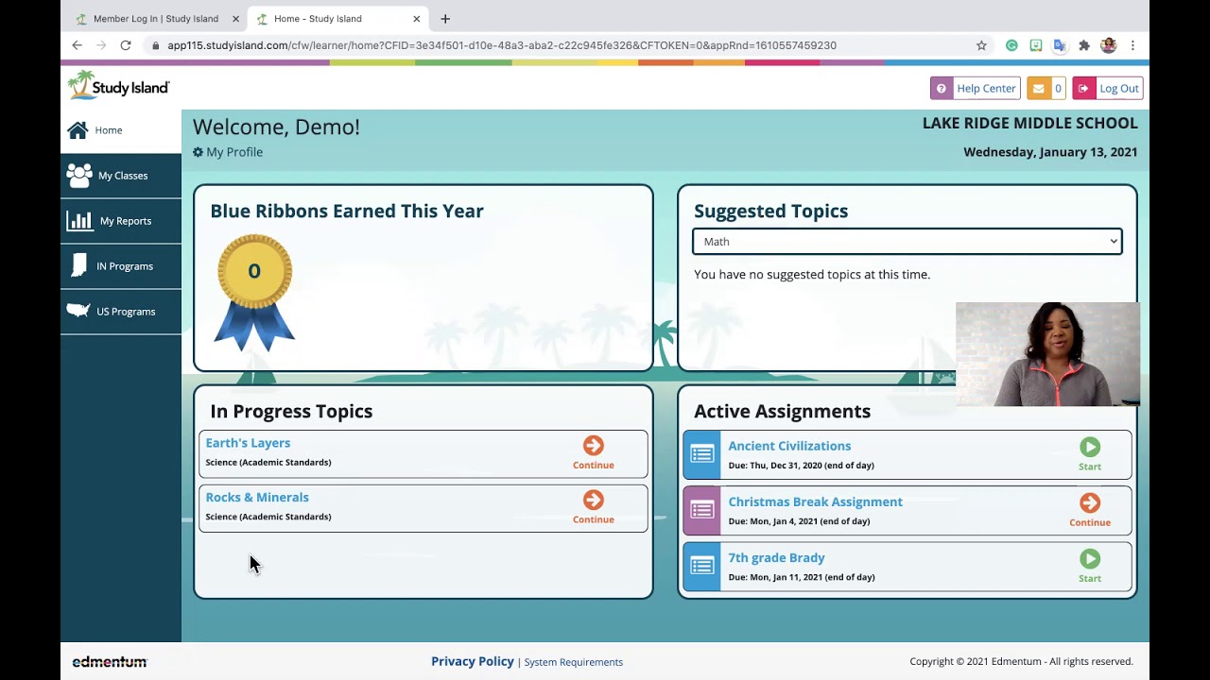Click the webcam video overlay

click(x=1047, y=354)
